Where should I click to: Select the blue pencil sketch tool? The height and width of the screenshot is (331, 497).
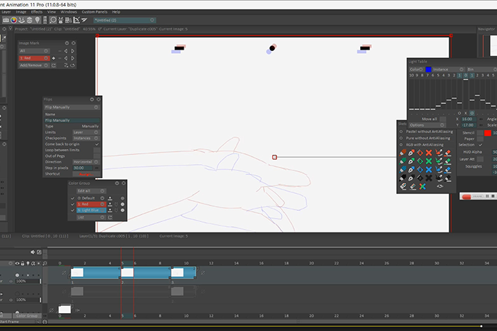point(403,170)
